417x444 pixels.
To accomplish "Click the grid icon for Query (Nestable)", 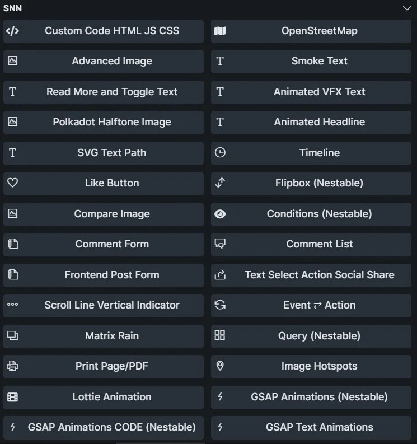I will 220,336.
